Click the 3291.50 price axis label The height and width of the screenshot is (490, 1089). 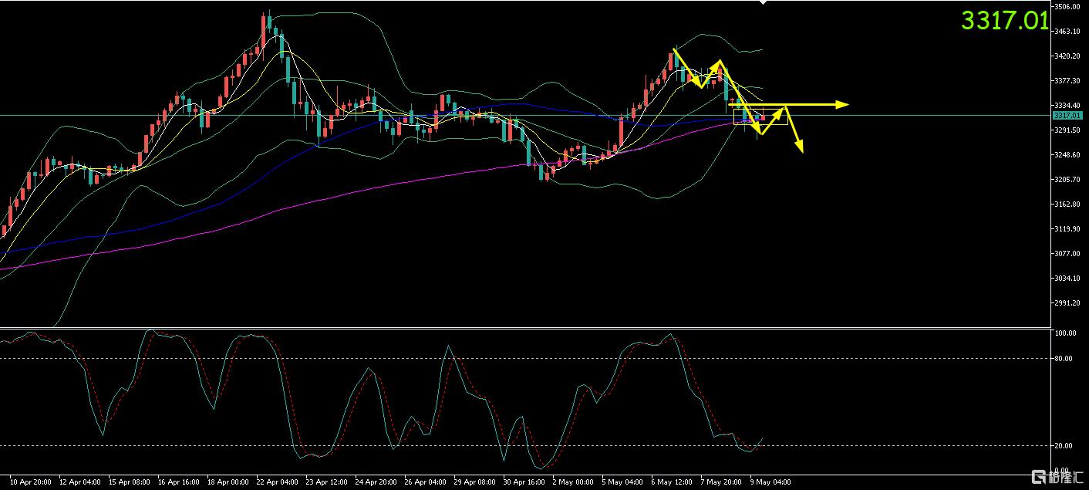1069,130
